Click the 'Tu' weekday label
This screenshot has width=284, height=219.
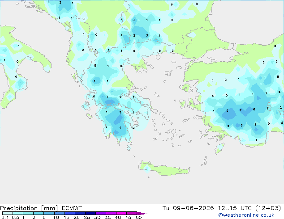tap(166, 208)
